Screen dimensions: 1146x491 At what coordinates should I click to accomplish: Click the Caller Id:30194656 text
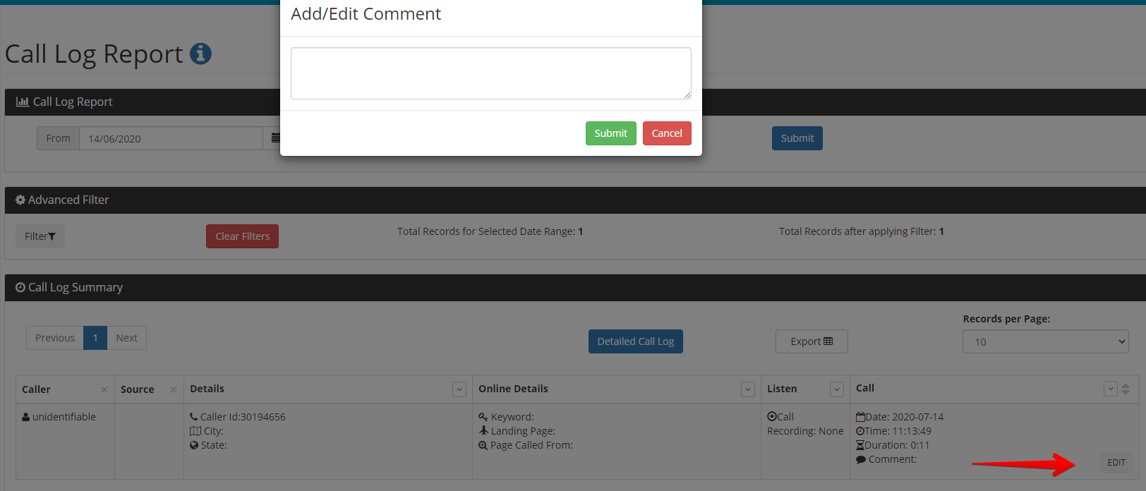tap(243, 417)
